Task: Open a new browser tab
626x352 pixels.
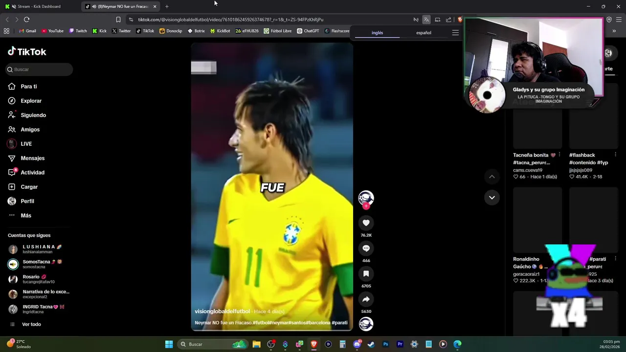Action: (x=167, y=6)
